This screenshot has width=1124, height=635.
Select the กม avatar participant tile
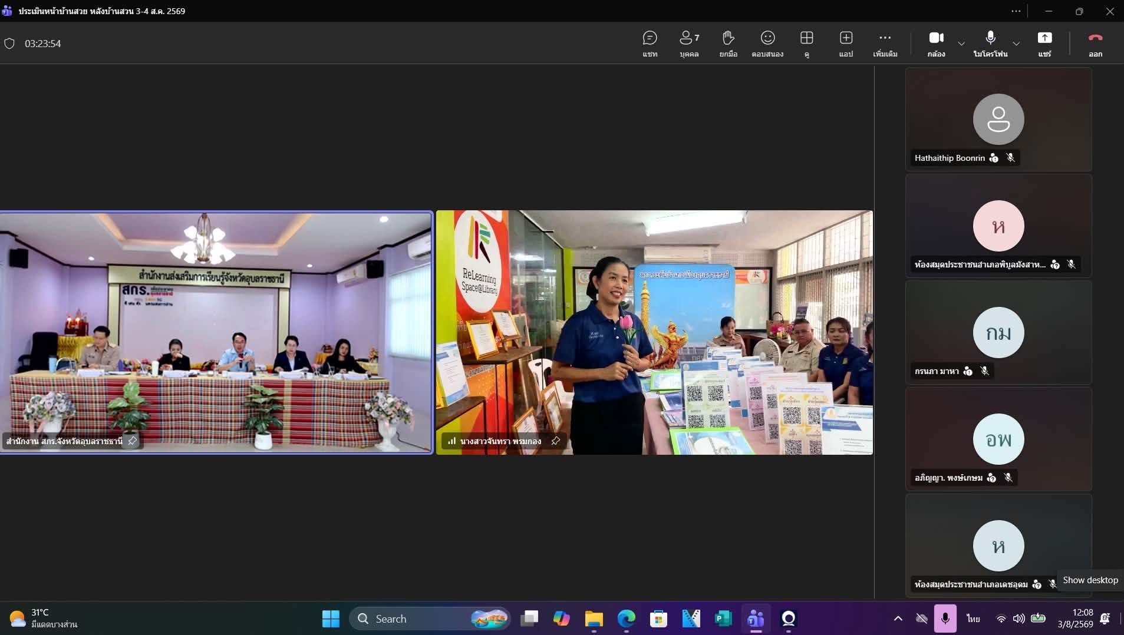click(998, 332)
